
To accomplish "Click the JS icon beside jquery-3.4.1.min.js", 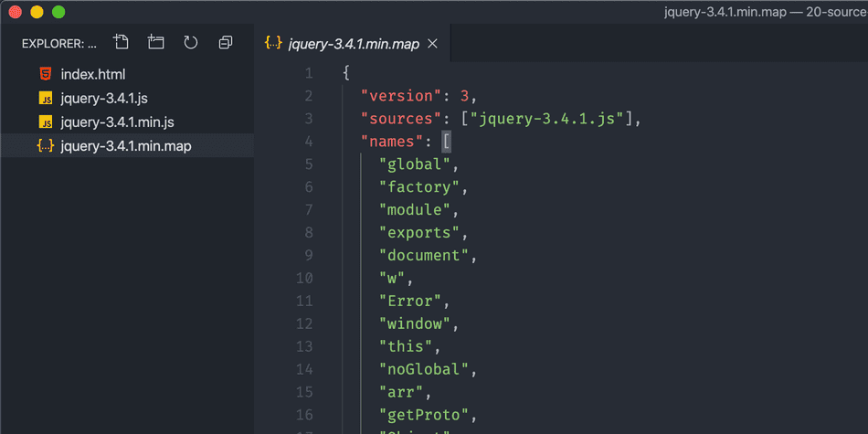I will pos(45,122).
